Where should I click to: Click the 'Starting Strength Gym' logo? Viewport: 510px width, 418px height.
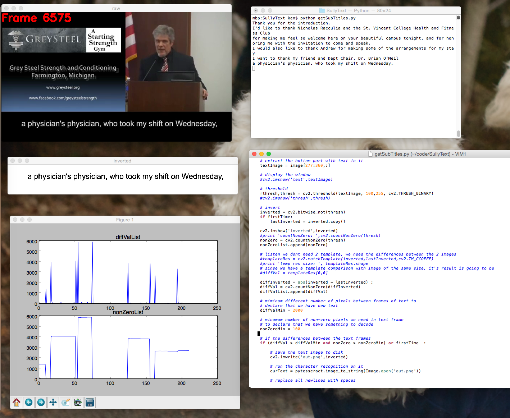[x=104, y=40]
